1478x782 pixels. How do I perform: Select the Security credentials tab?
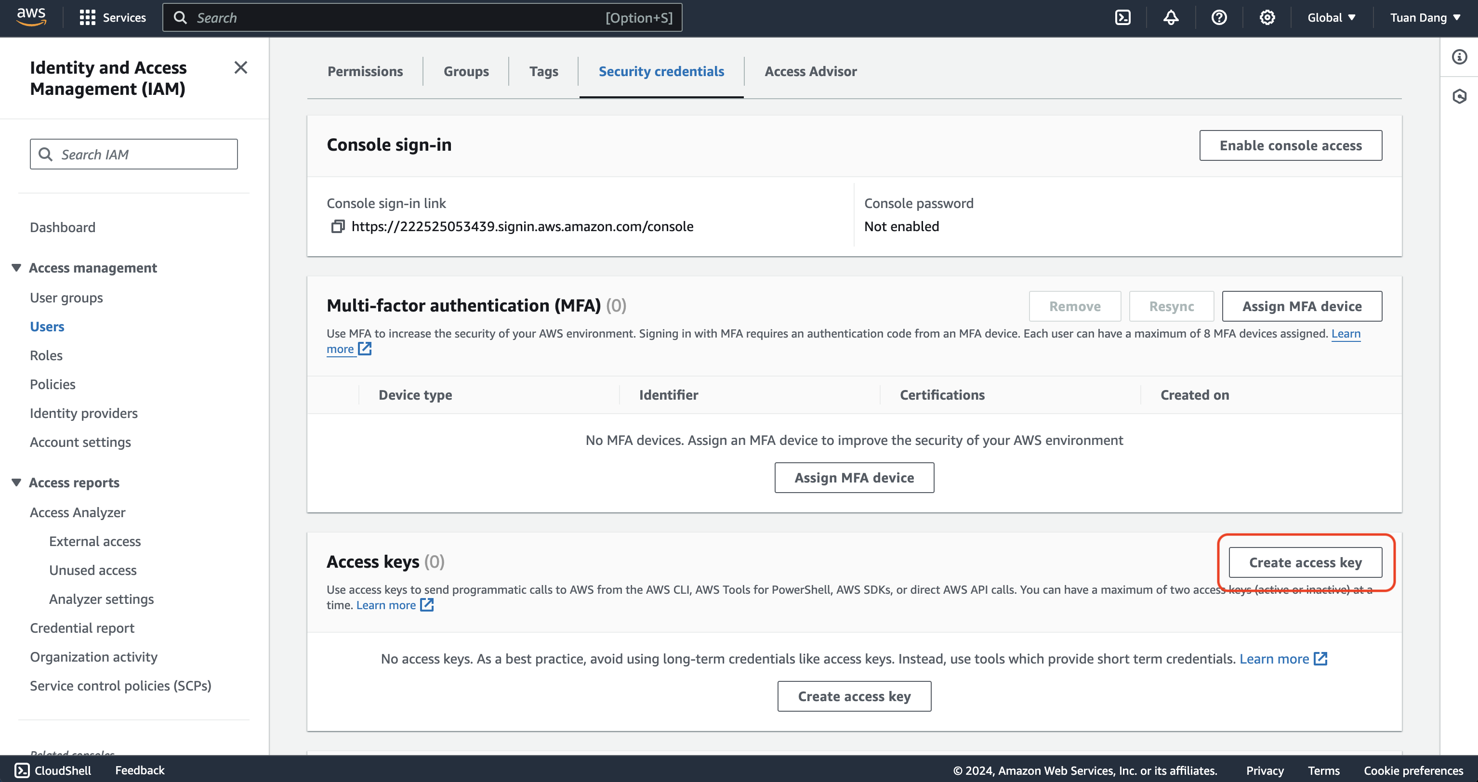click(x=661, y=71)
